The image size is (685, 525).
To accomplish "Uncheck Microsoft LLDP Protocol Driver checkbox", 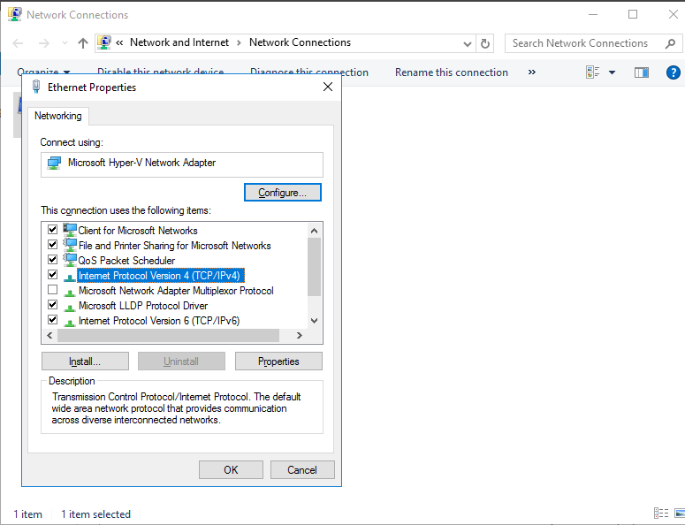I will click(x=52, y=304).
